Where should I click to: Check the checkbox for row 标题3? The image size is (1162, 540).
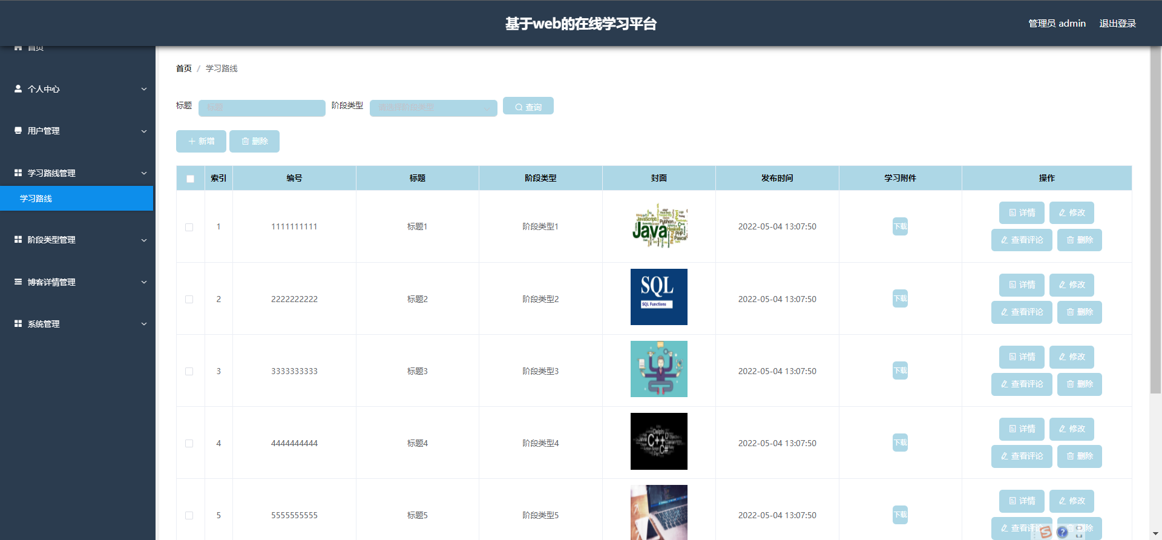(189, 371)
